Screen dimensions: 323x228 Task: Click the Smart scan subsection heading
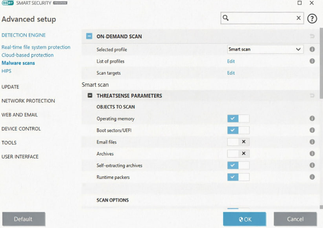pos(95,85)
